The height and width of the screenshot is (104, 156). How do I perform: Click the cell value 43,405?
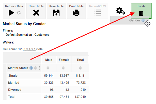click(x=64, y=83)
